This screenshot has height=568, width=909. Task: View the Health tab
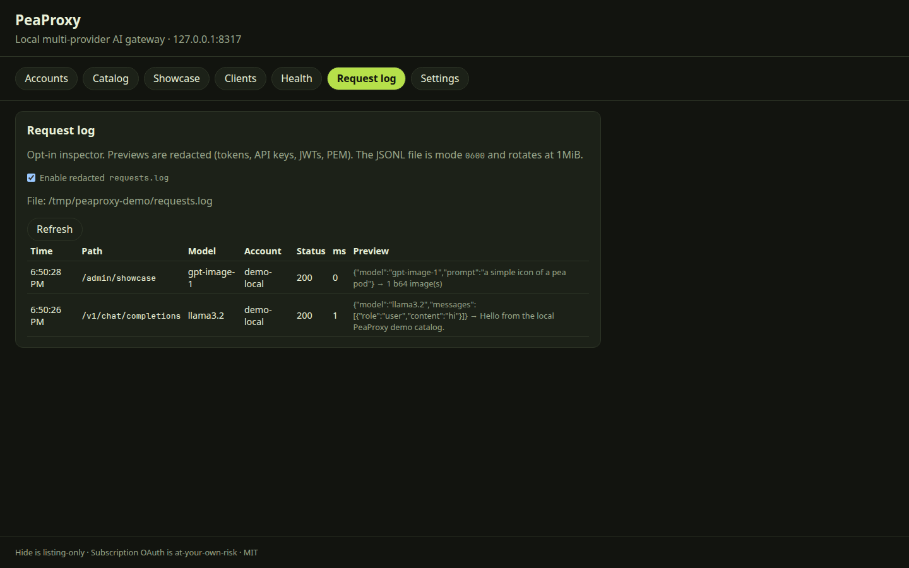297,78
